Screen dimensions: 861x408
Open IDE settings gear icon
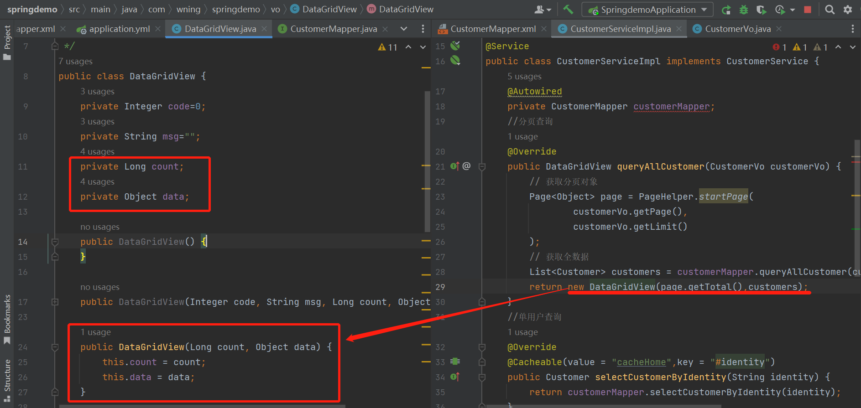pos(848,10)
